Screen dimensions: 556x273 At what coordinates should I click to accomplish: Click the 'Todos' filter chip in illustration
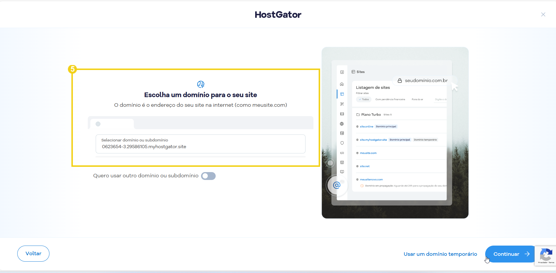pyautogui.click(x=364, y=99)
